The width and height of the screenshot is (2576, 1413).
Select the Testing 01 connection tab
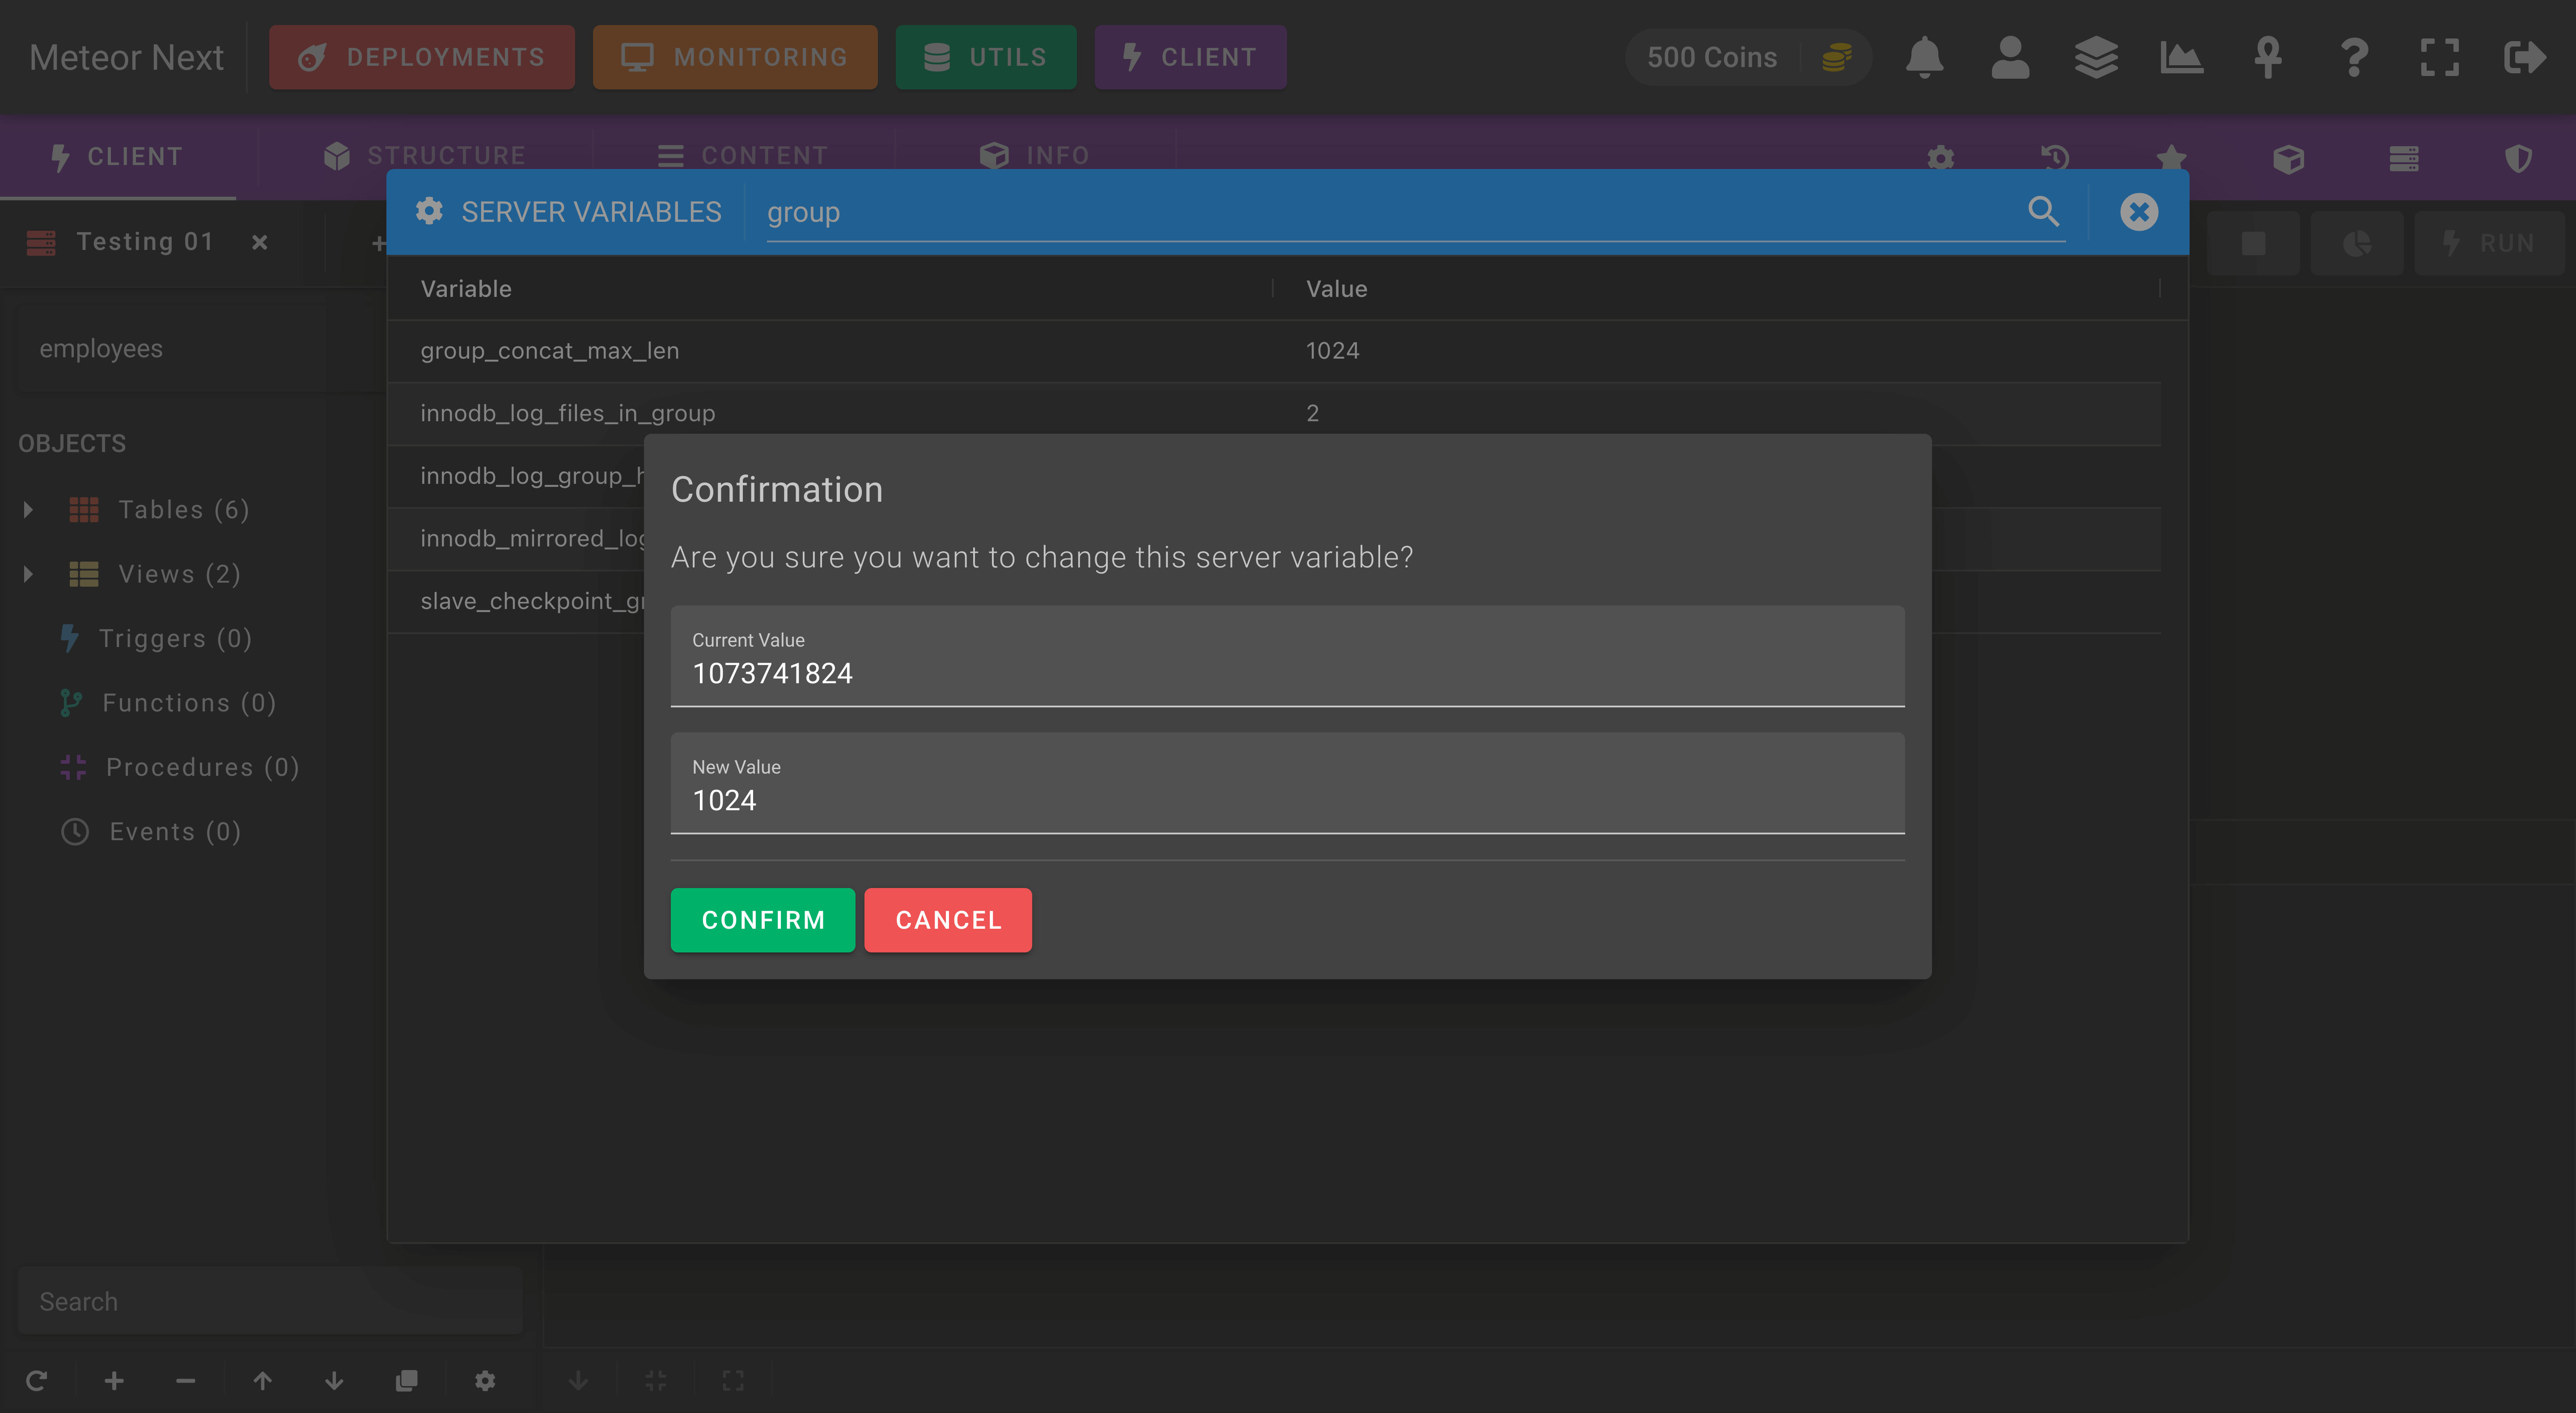coord(145,242)
